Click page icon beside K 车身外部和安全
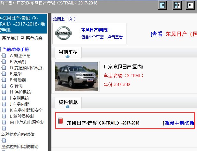Image resolution: width=197 pixels, height=151 pixels. click(x=4, y=110)
